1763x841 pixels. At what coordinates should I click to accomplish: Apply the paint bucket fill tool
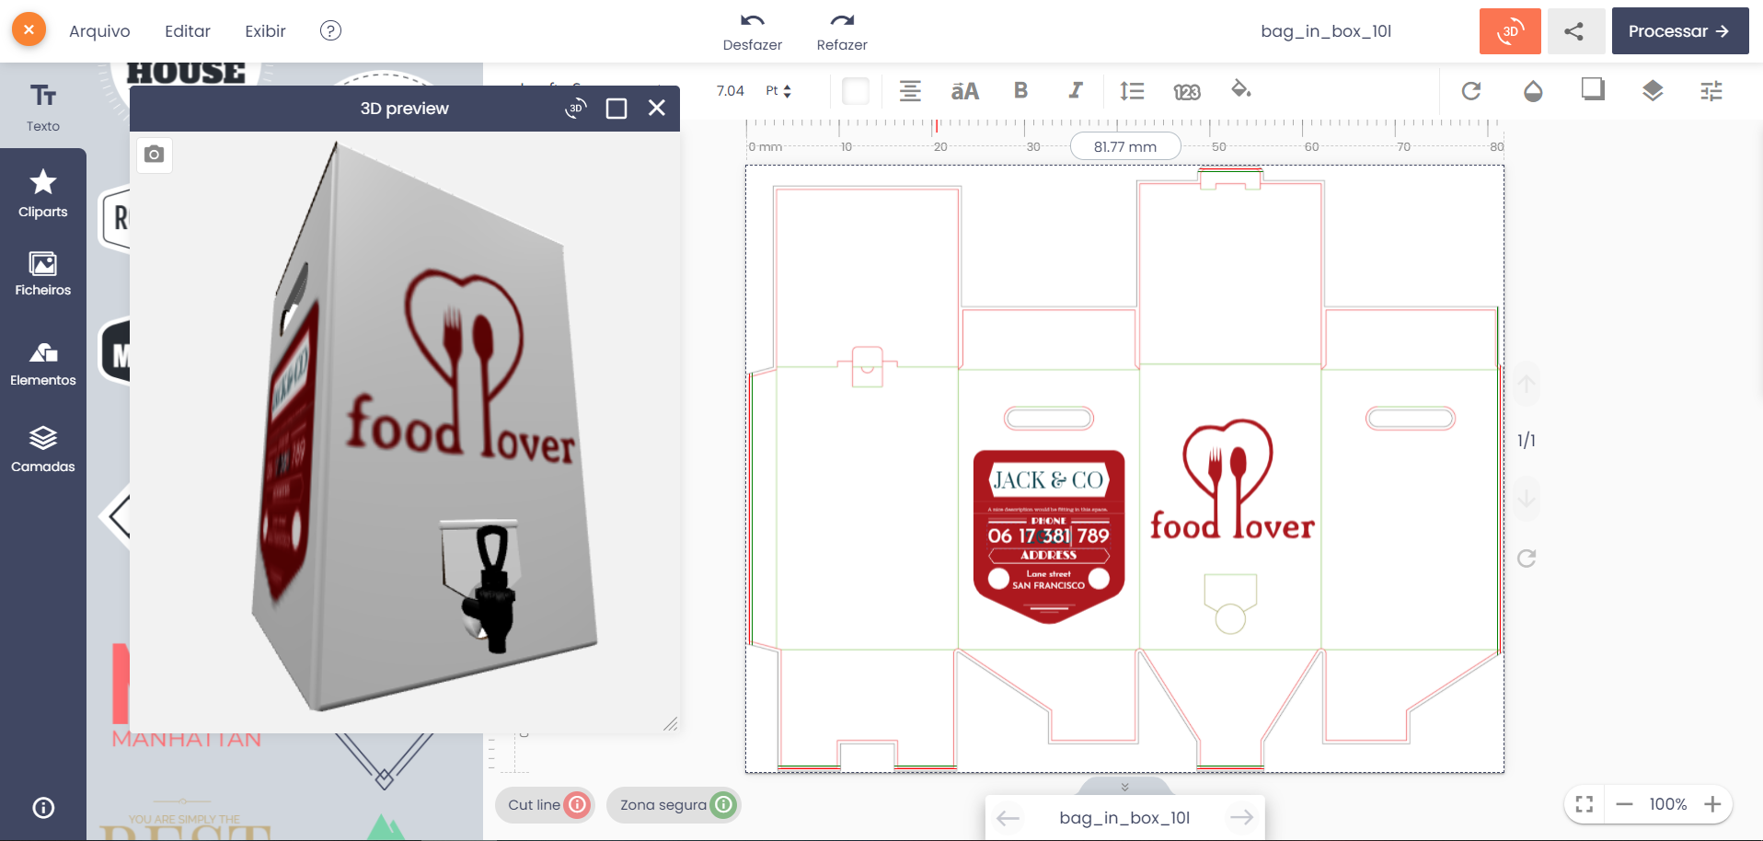point(1240,90)
